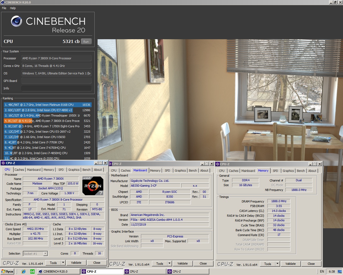
Task: Open Caches tab in CPU-Z processor window
Action: 19,170
